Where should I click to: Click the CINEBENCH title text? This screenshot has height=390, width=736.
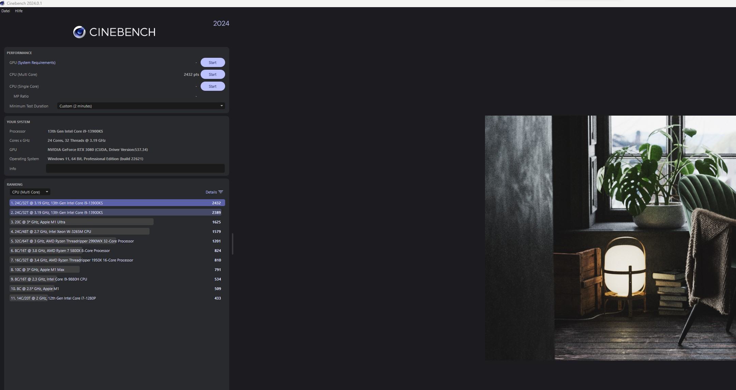tap(122, 32)
